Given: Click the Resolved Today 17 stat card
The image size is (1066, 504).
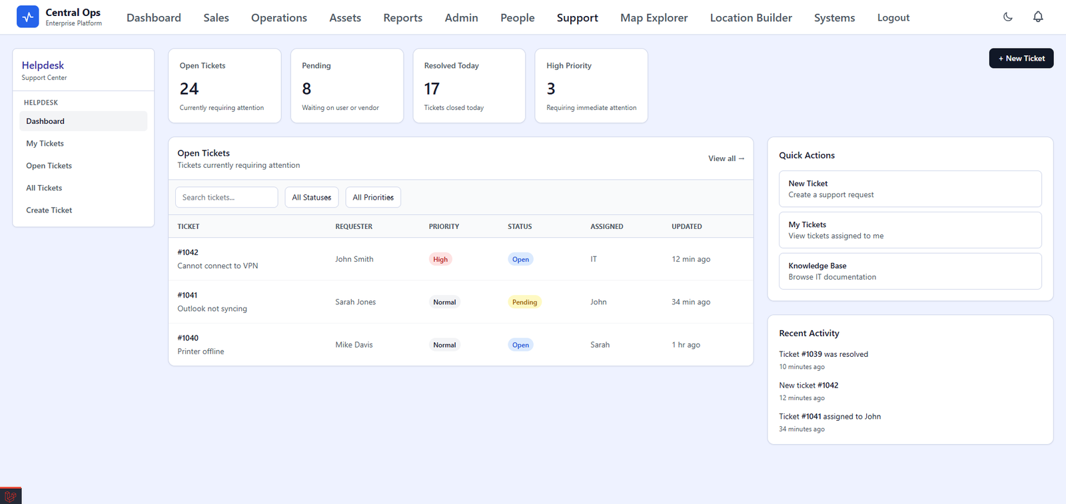Looking at the screenshot, I should click(x=469, y=86).
